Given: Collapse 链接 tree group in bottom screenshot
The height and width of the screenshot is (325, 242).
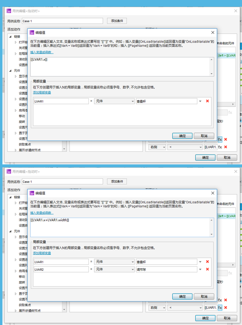Looking at the screenshot, I should [x=10, y=197].
